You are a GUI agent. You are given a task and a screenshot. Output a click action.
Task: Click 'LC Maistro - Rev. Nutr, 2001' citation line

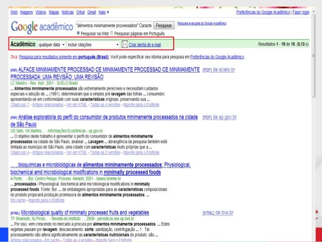point(44,83)
